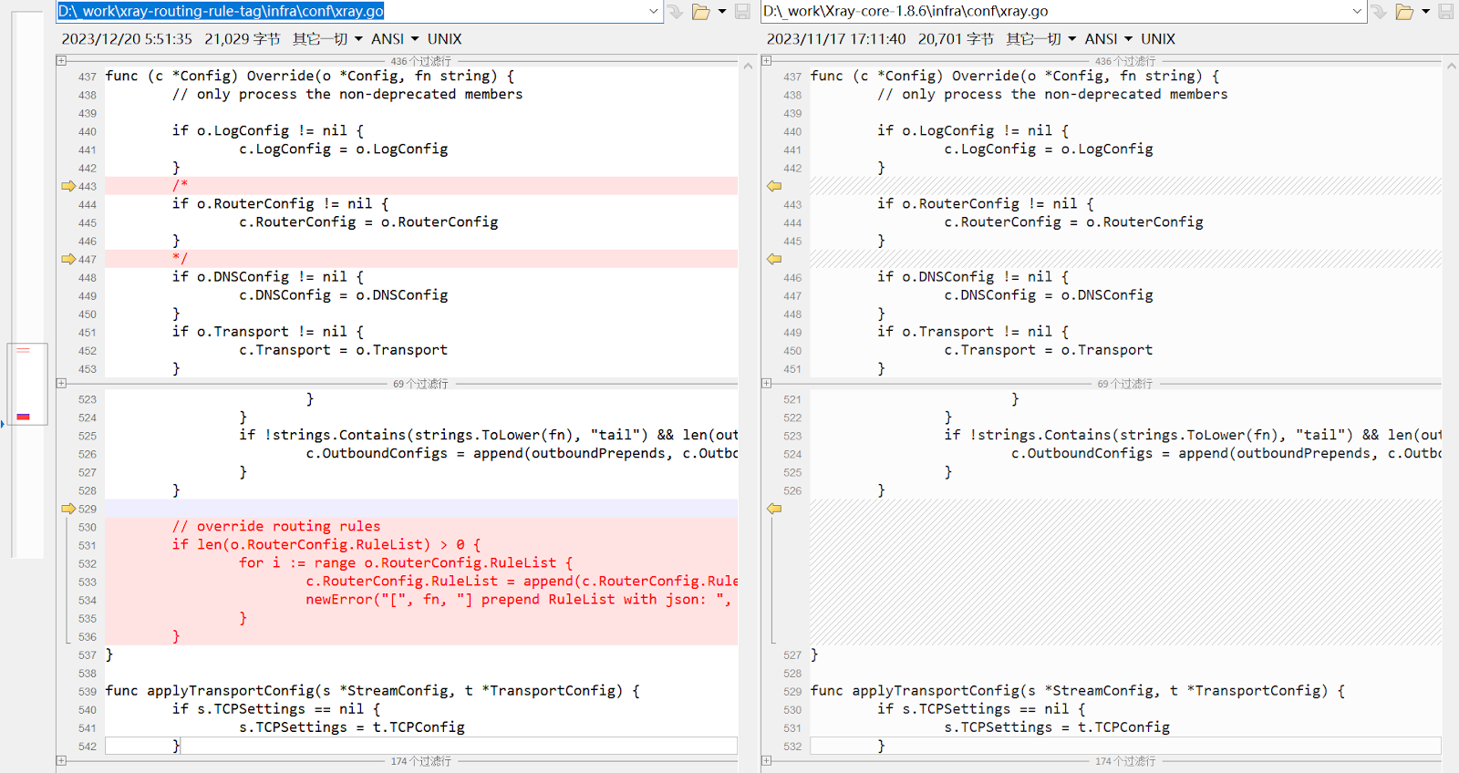The image size is (1459, 773).
Task: Click the left pane's scroll-up arrow
Action: [x=748, y=66]
